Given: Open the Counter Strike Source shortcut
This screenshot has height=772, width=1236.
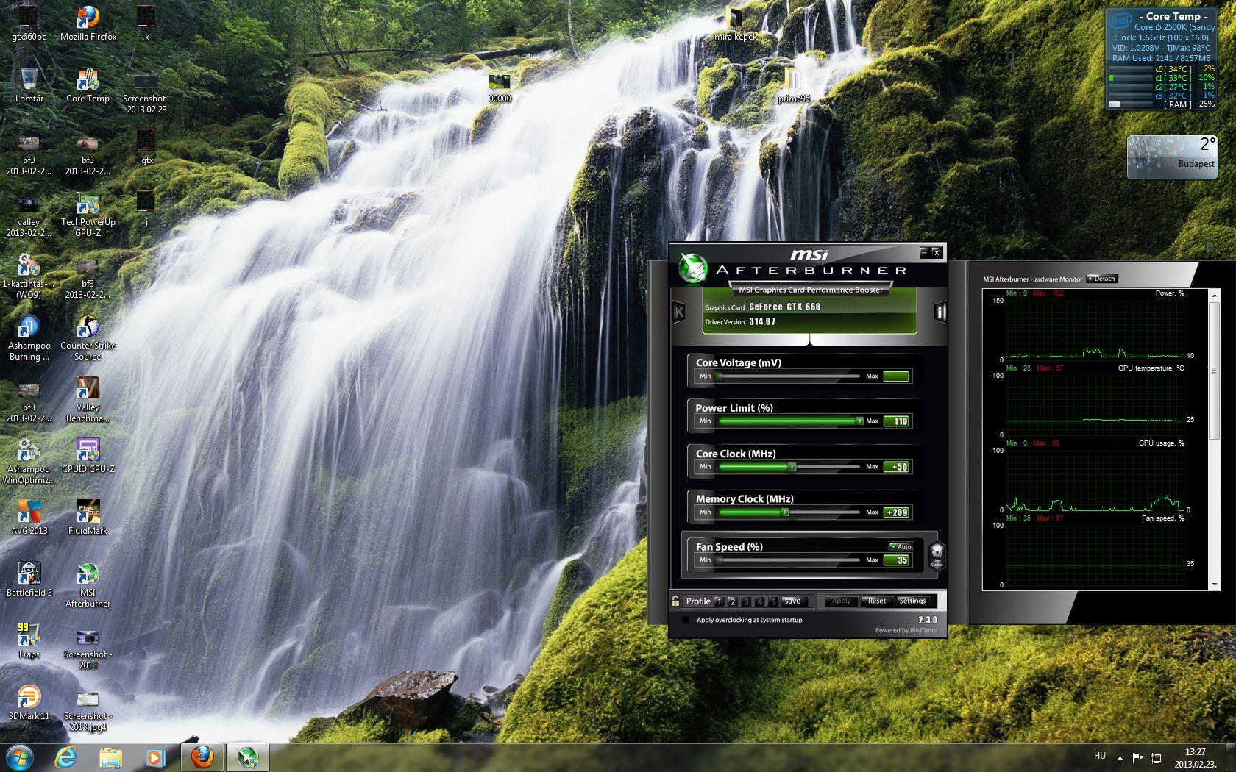Looking at the screenshot, I should pos(88,338).
